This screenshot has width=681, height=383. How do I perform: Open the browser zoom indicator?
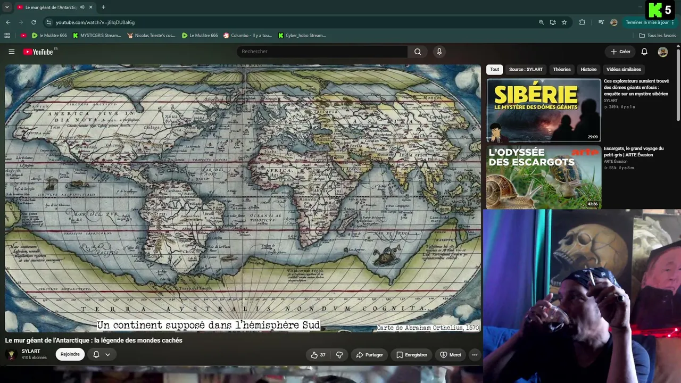click(x=541, y=22)
